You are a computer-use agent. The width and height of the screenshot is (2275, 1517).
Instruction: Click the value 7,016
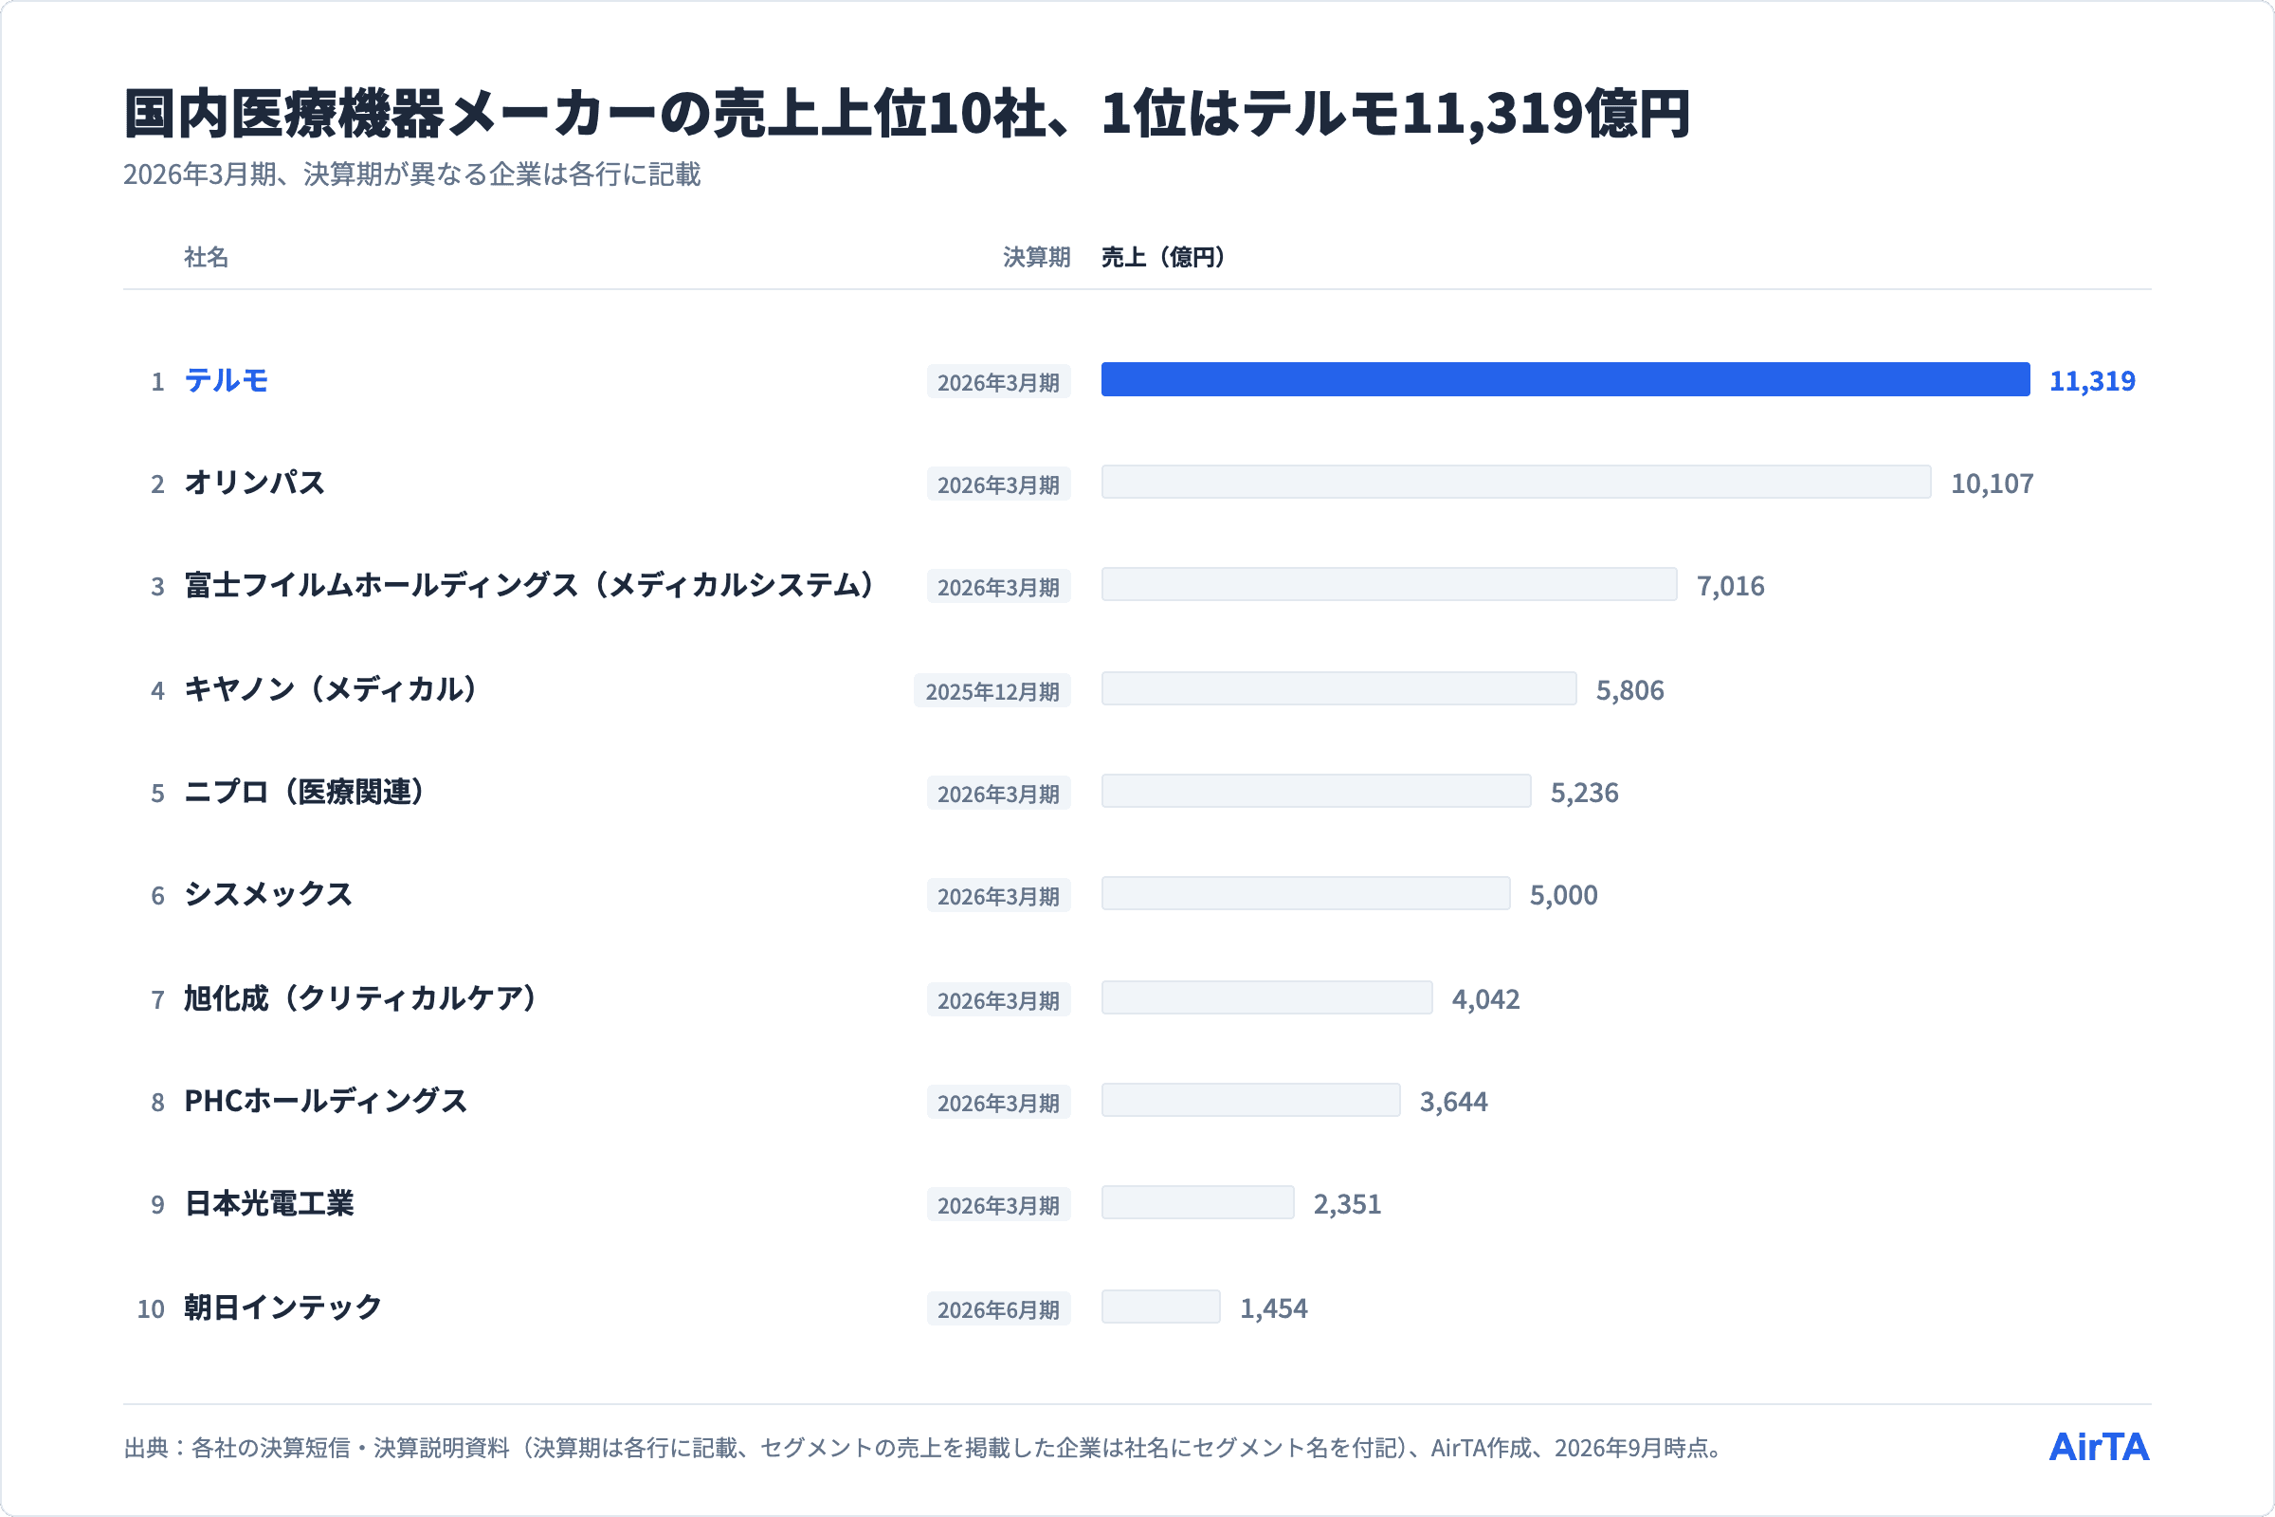point(1731,586)
